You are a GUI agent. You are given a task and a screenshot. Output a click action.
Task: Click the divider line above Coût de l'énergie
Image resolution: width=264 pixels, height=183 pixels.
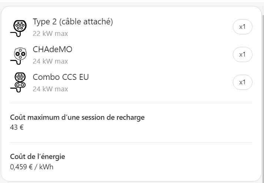click(131, 143)
